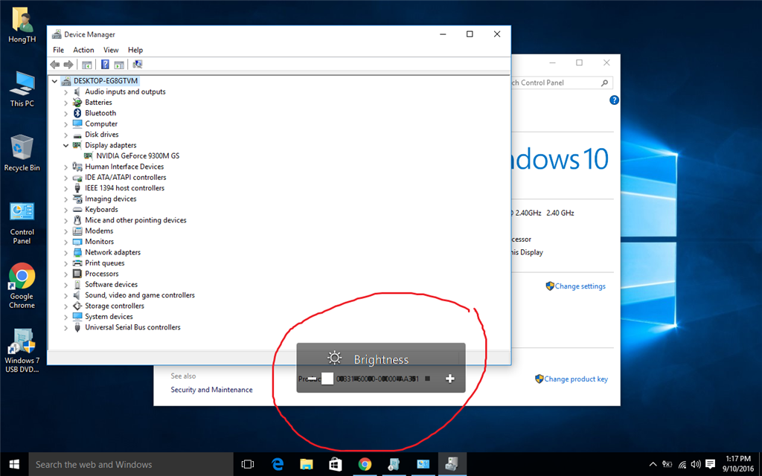Select the Software devices tree item
Screen dimensions: 762x476
pos(112,284)
